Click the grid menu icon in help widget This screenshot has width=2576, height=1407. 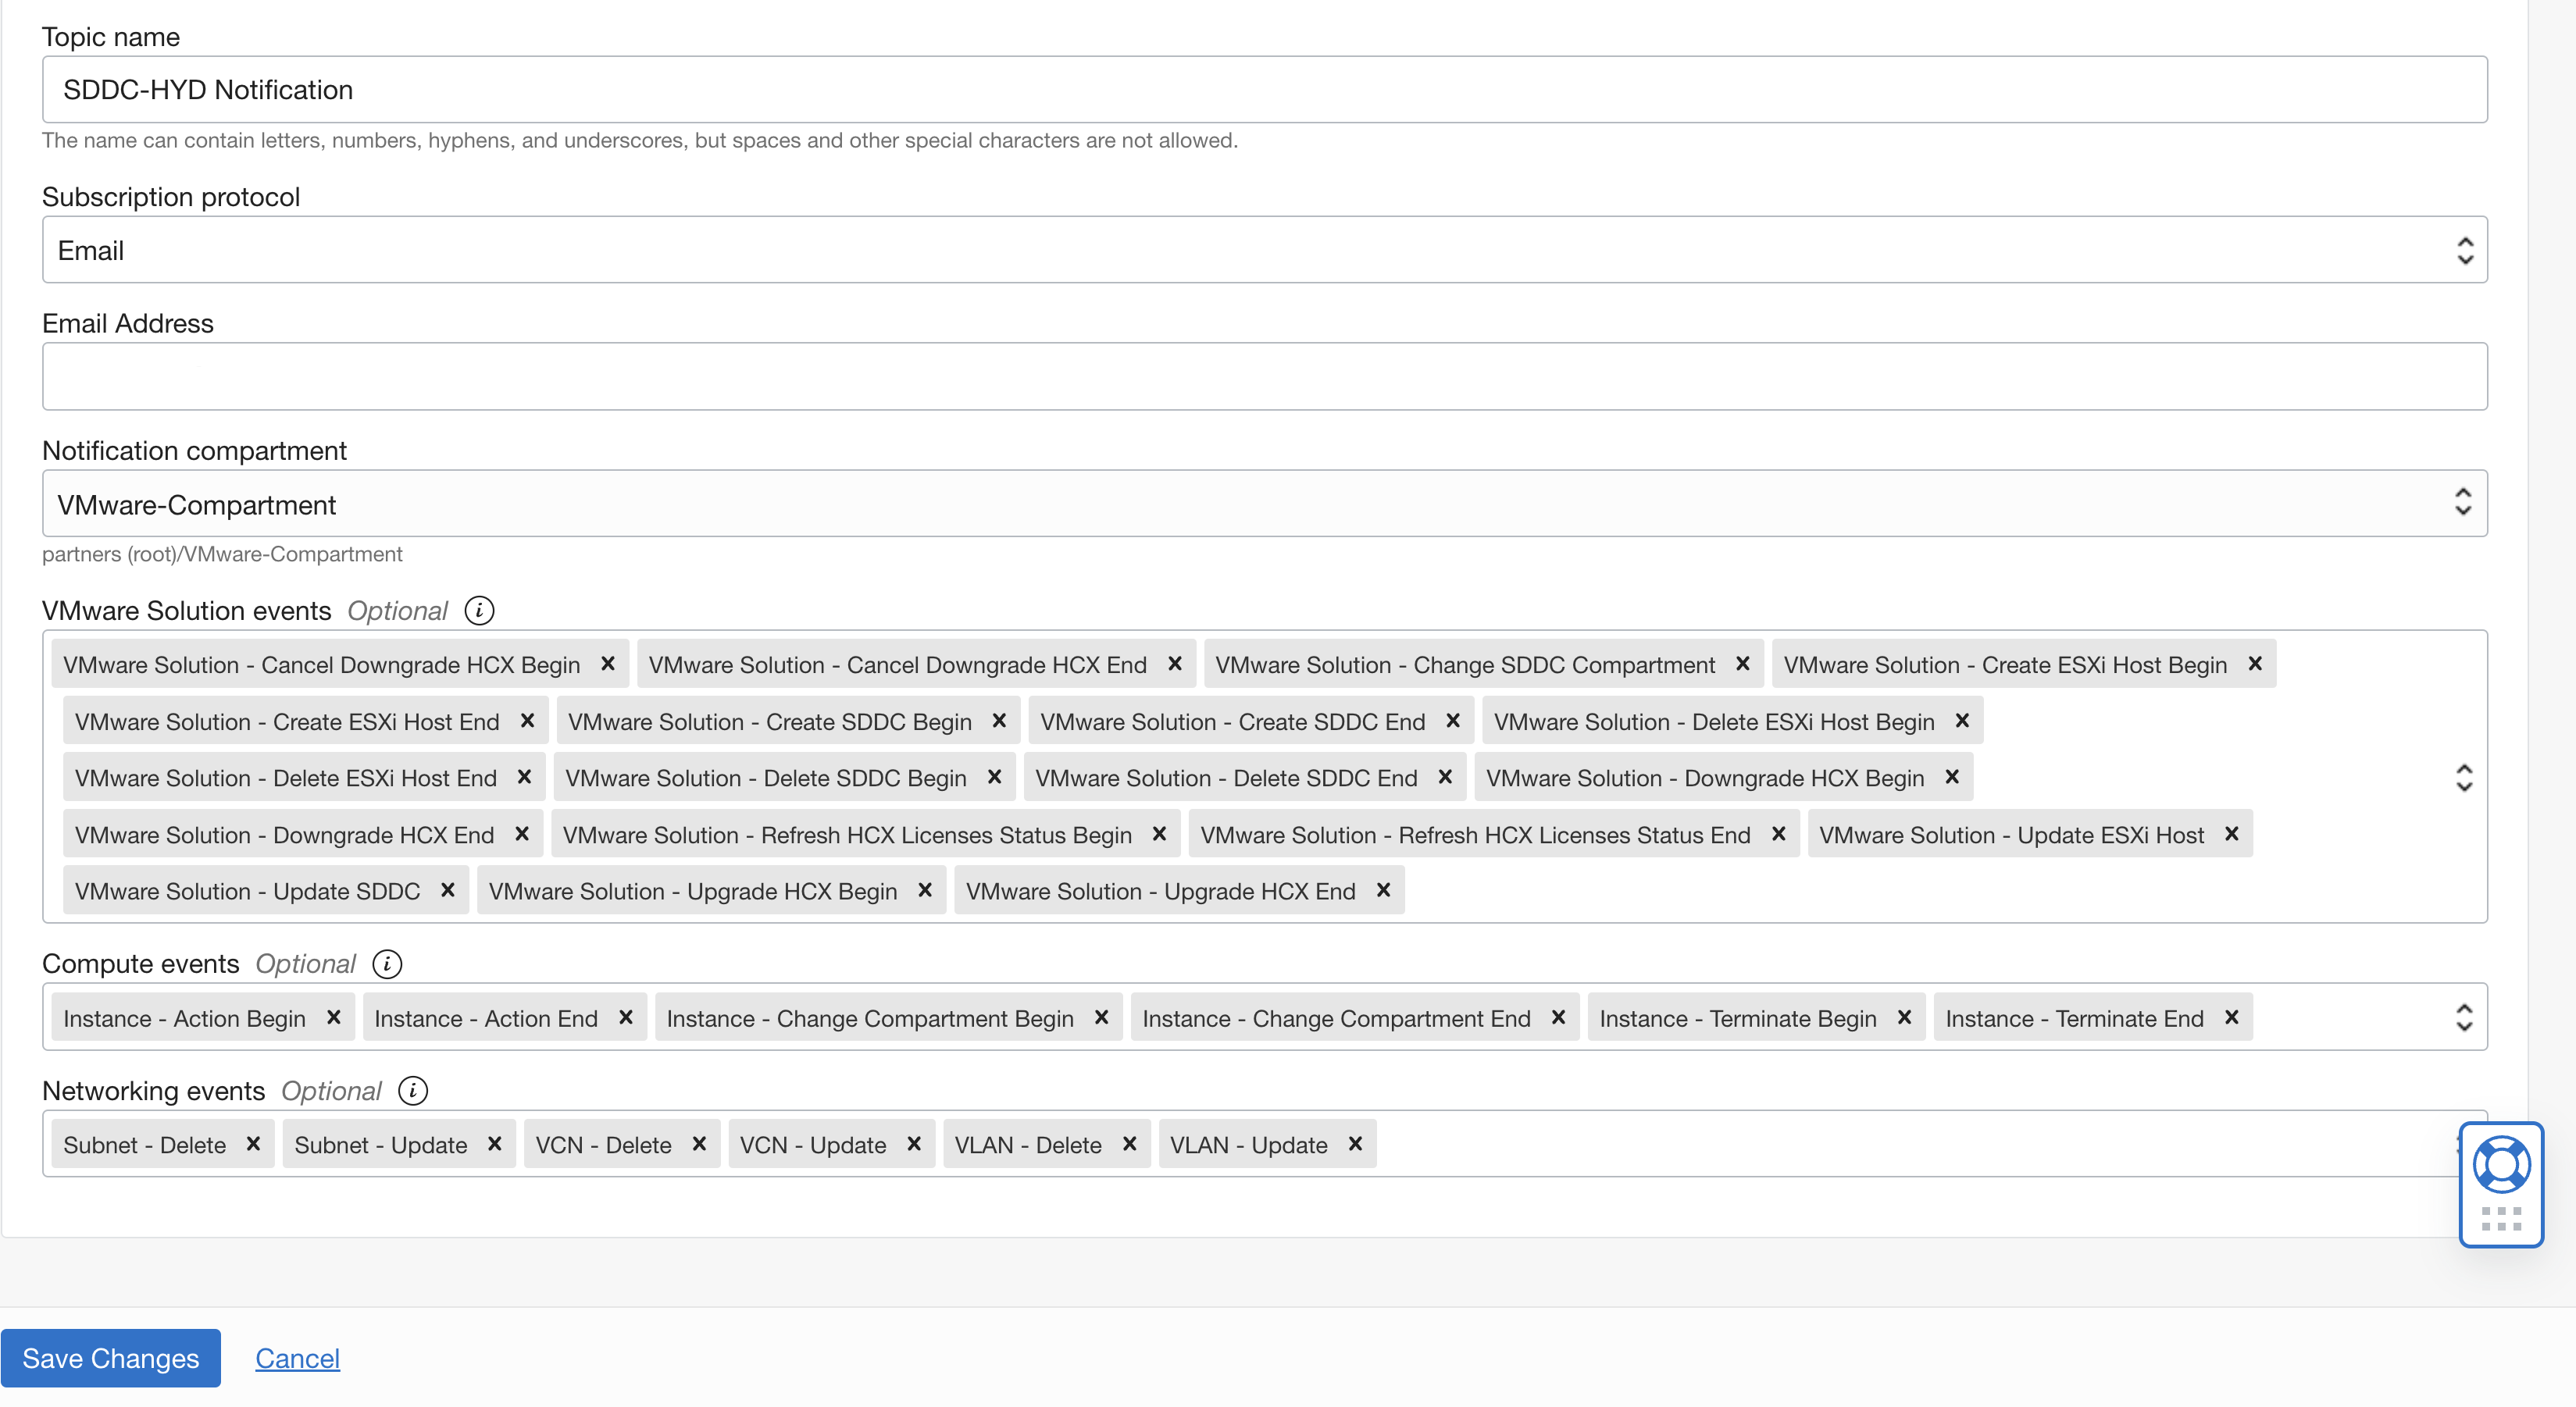(2501, 1218)
